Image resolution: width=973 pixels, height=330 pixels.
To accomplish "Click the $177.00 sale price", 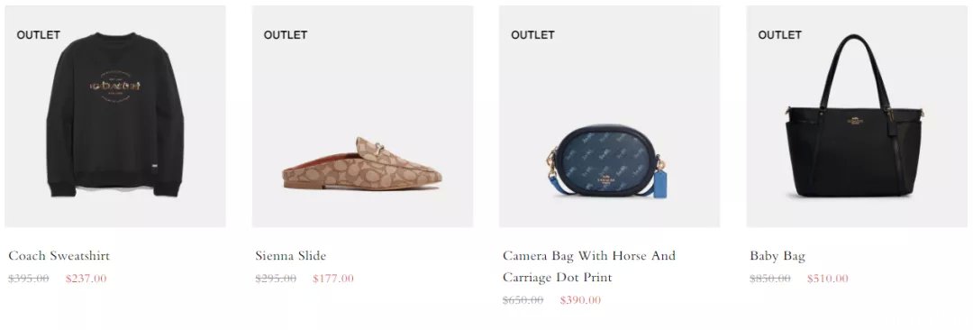I will point(333,279).
